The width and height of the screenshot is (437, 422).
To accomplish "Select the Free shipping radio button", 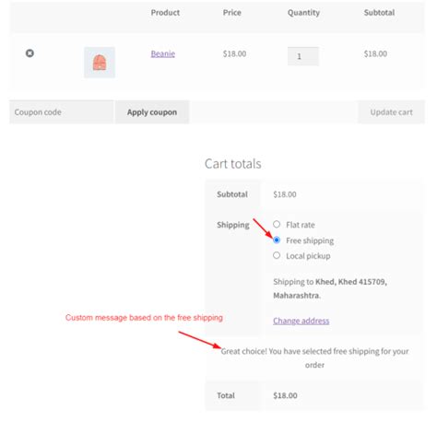I will click(277, 240).
